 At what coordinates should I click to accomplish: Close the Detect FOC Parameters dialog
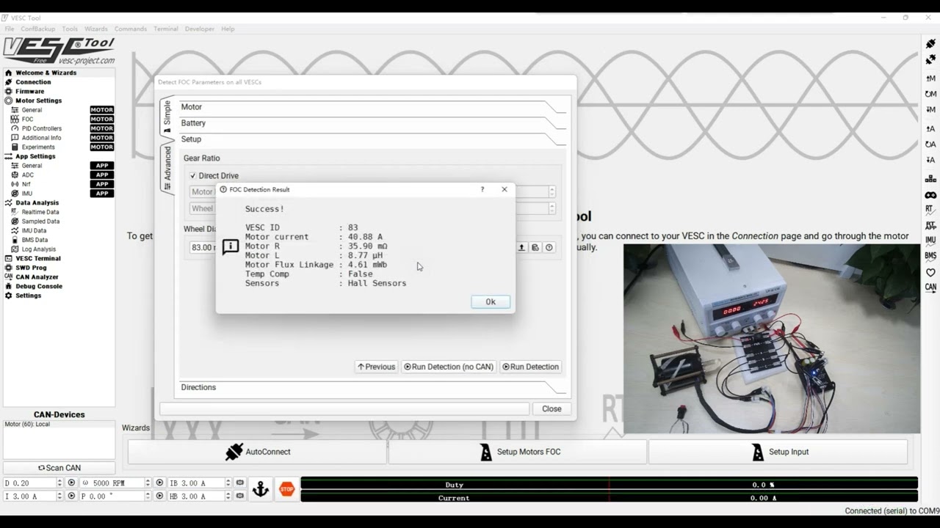click(x=552, y=409)
